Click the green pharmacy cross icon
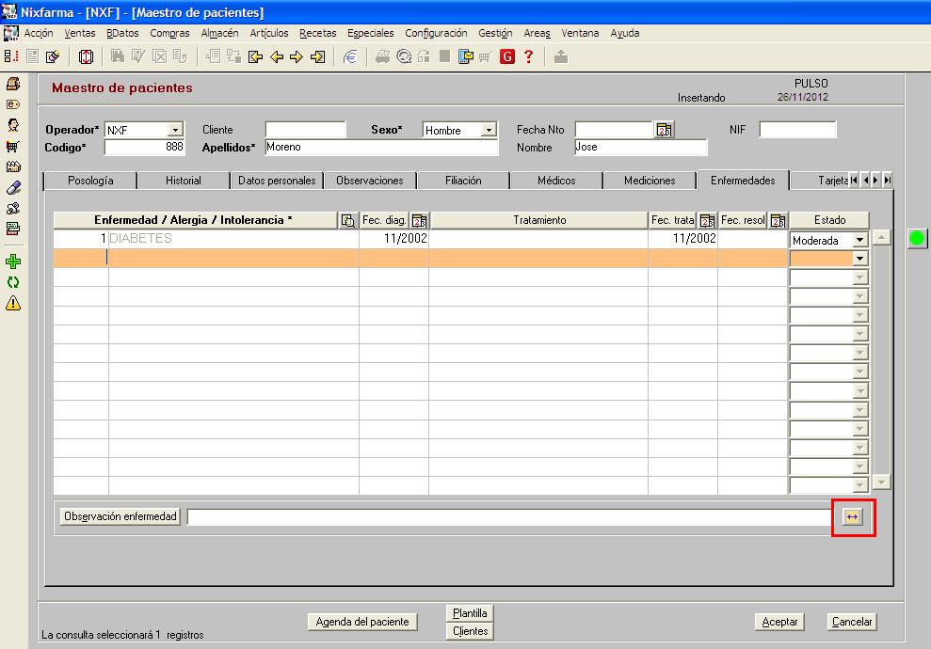This screenshot has height=649, width=931. click(x=13, y=261)
